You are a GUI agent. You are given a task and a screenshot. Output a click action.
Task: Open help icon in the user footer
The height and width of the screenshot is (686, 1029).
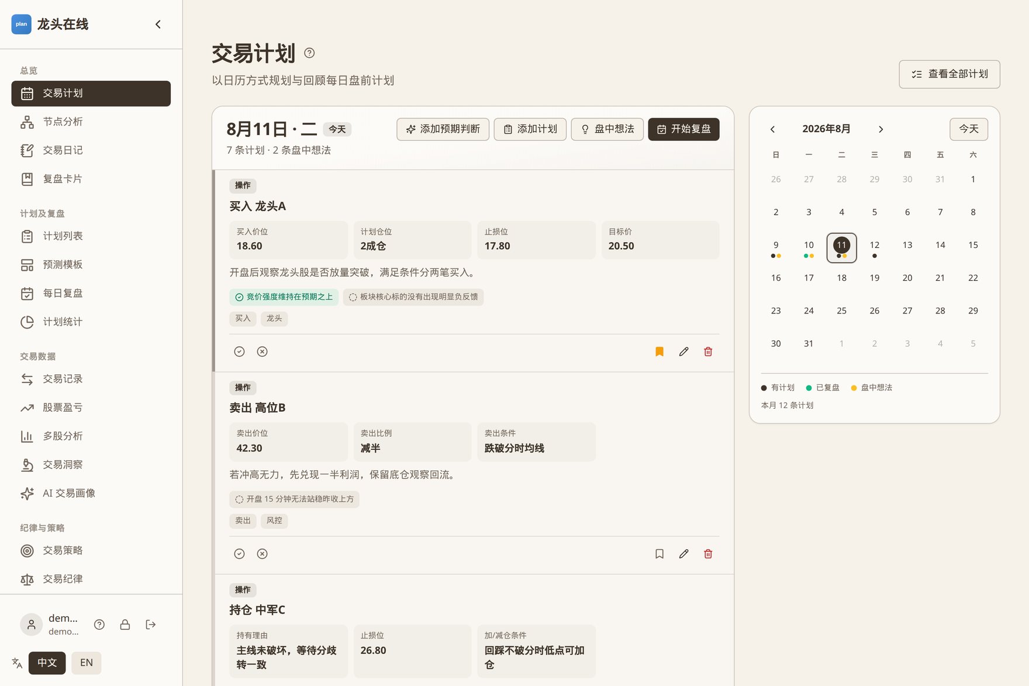[99, 625]
